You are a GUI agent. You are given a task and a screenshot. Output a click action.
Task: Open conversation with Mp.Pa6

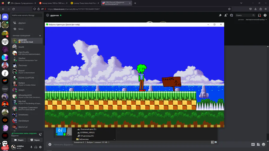pos(27,102)
